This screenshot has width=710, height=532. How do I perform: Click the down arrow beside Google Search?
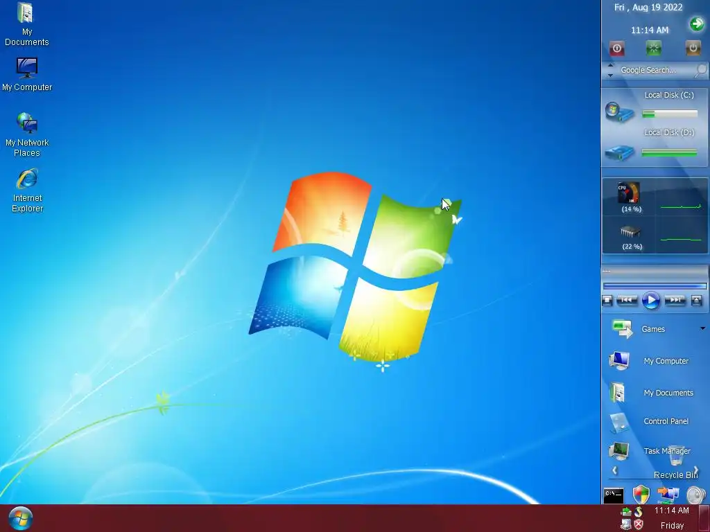coord(610,75)
